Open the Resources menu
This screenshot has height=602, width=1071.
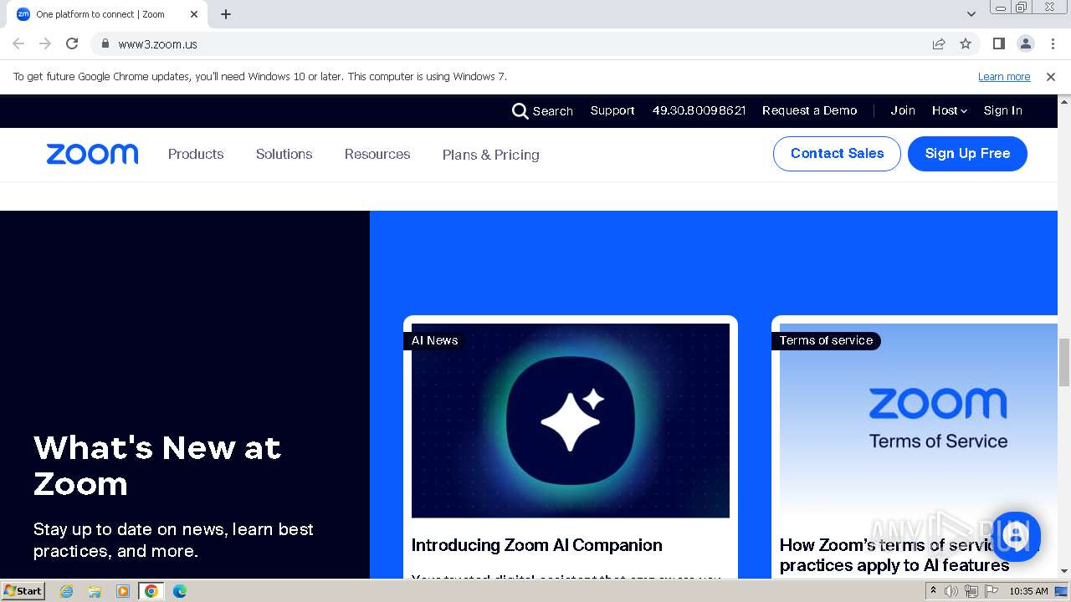coord(377,154)
